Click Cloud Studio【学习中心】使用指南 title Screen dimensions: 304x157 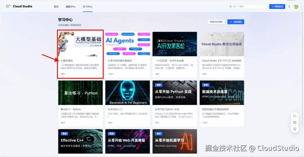222,61
